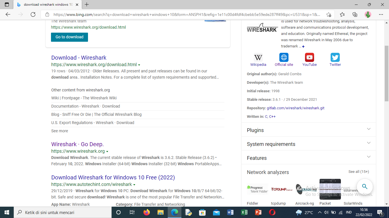The image size is (389, 218).
Task: Go back with the browser back arrow
Action: 8,14
